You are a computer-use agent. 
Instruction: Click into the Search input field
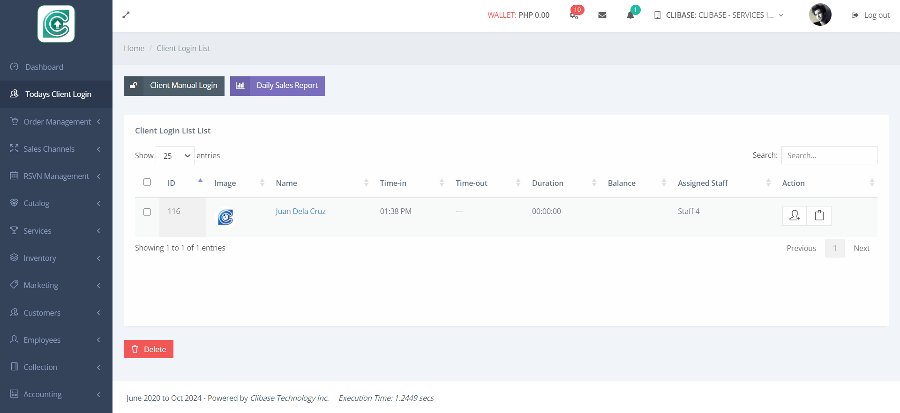tap(829, 155)
